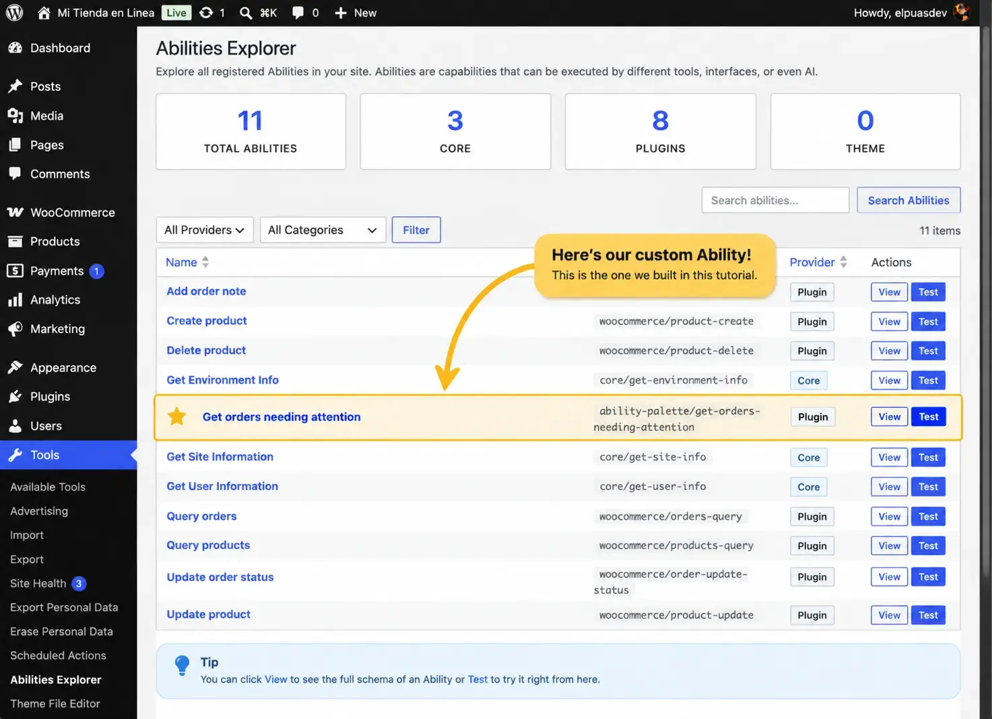The width and height of the screenshot is (992, 719).
Task: Click the Search Abilities button
Action: tap(908, 201)
